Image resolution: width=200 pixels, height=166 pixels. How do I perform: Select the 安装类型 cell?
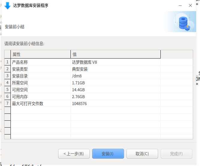40,69
